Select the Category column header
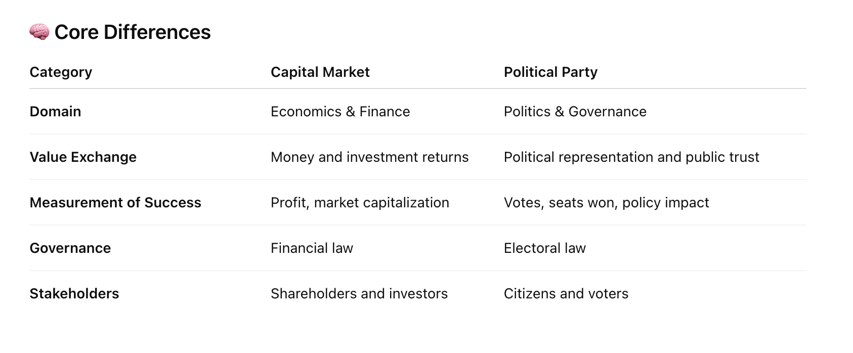 [61, 72]
